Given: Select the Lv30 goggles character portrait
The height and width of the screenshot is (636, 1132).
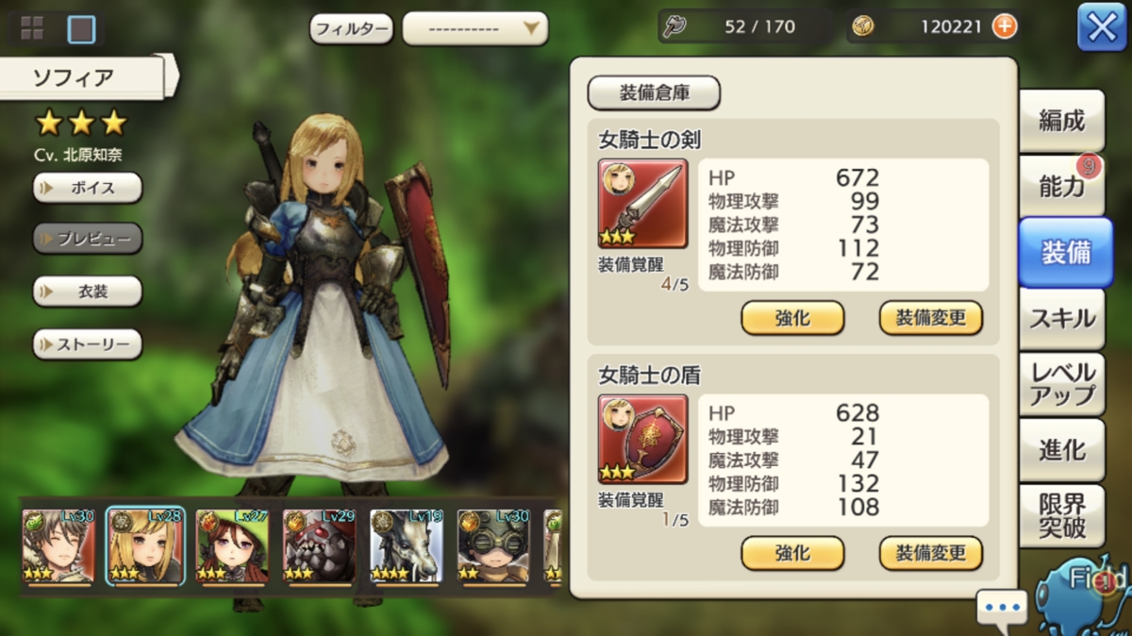Looking at the screenshot, I should click(493, 547).
